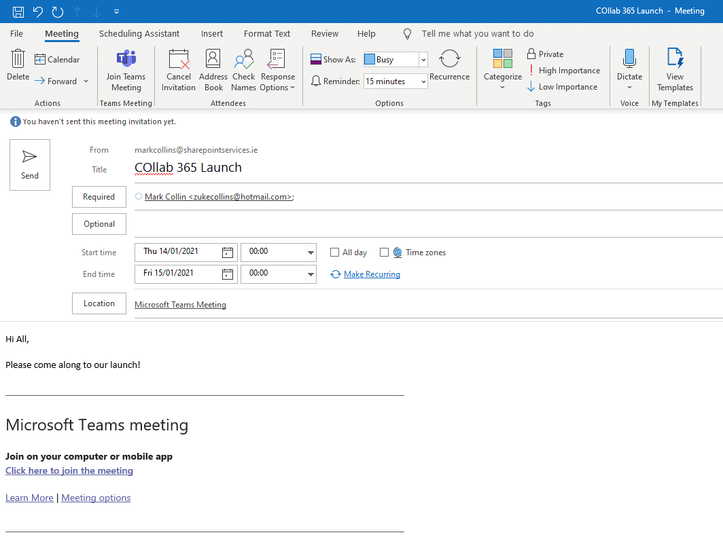The image size is (723, 556).
Task: Join the Teams Meeting
Action: point(126,71)
